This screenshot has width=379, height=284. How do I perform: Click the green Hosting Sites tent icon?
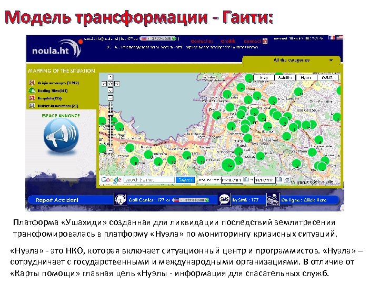[x=32, y=90]
